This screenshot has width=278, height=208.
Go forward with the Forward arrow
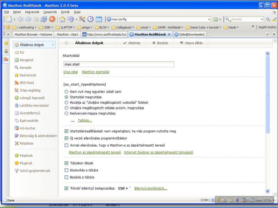tap(28, 19)
